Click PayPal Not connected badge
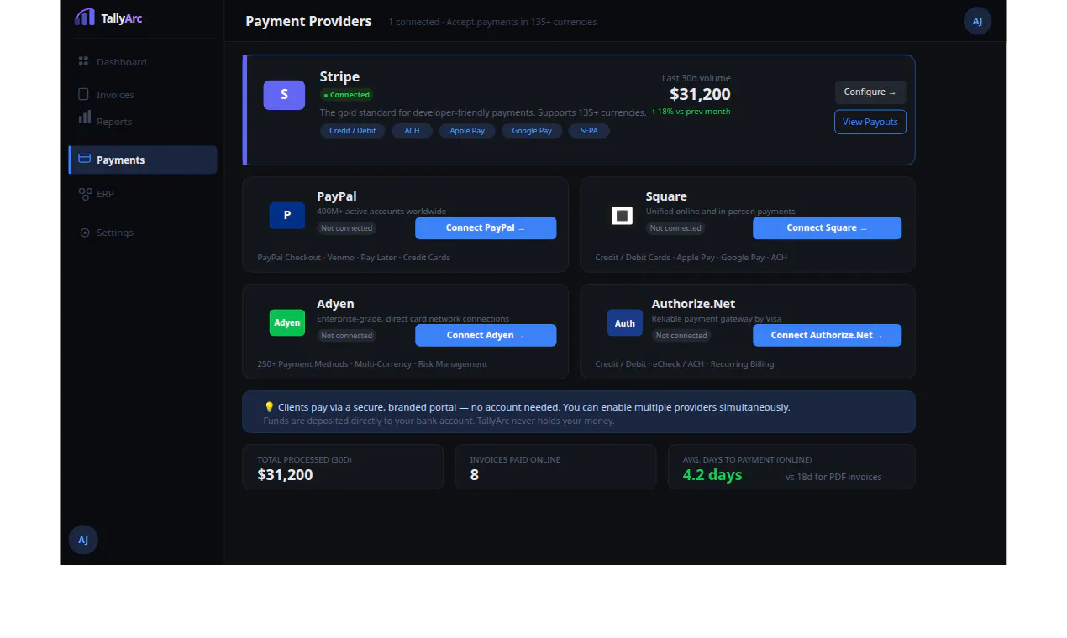The width and height of the screenshot is (1067, 638). click(x=346, y=228)
